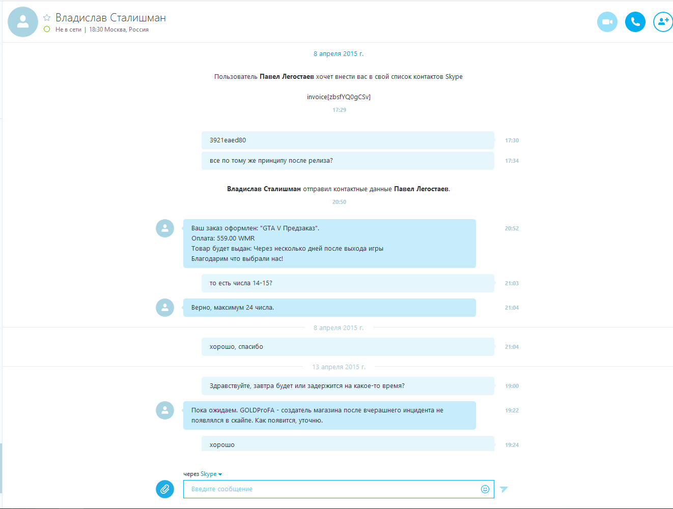This screenshot has height=509, width=673.
Task: Select the last message "хорошо"
Action: click(x=348, y=443)
